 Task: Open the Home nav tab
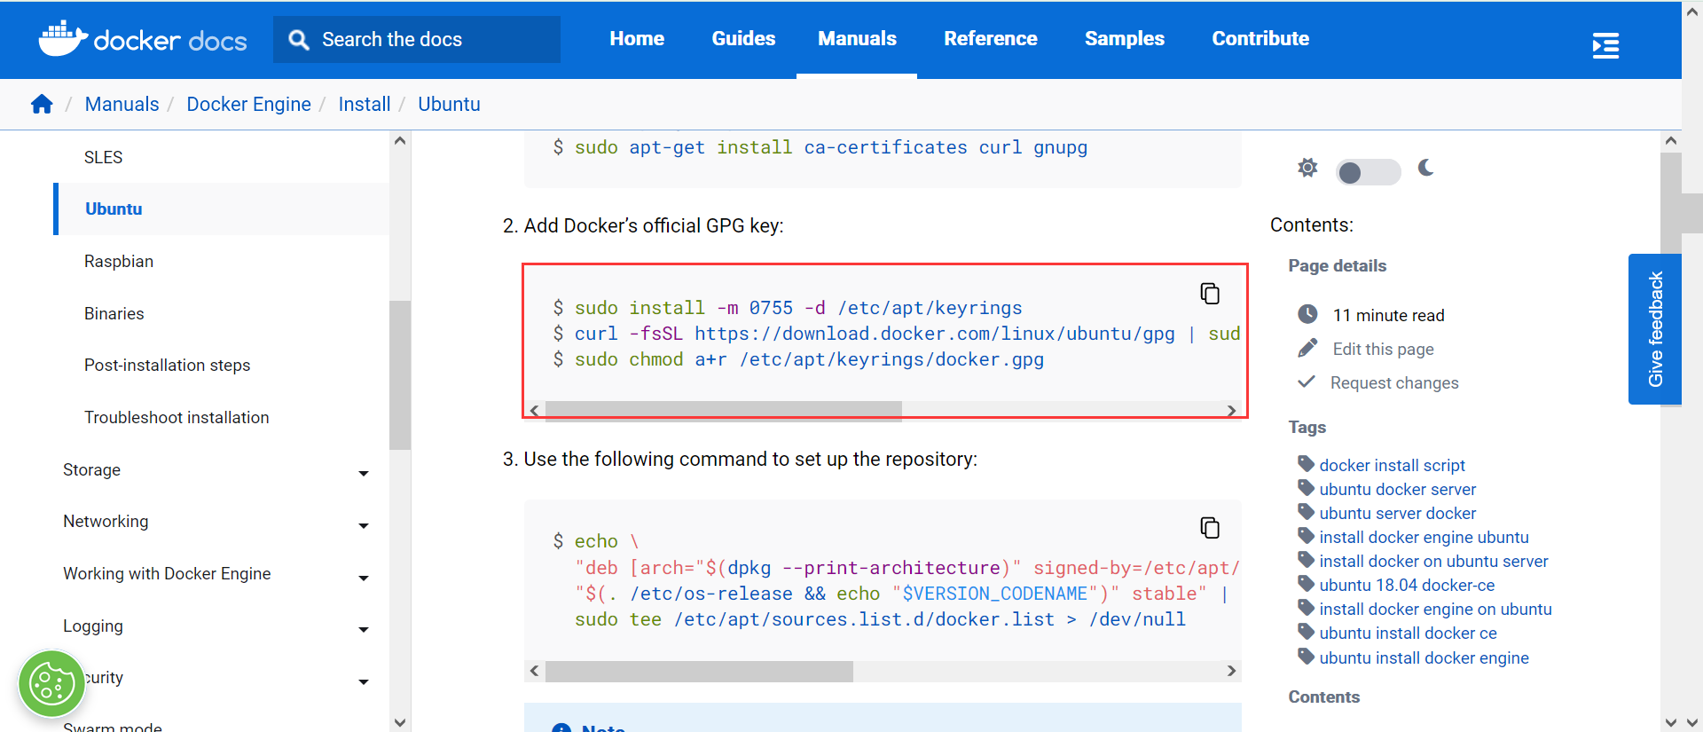(637, 39)
